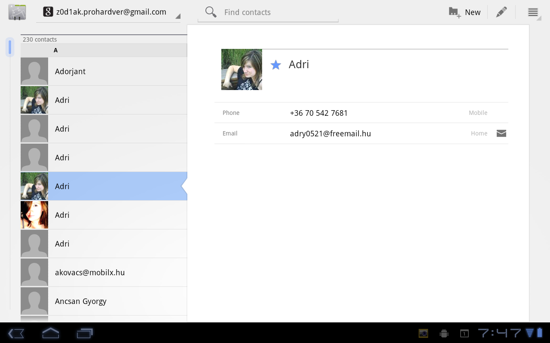550x343 pixels.
Task: Click the fast-scroll handle on list
Action: click(x=10, y=47)
